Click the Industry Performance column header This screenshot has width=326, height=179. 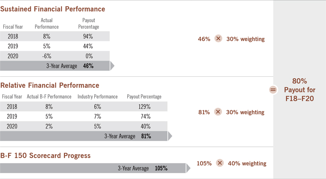pos(97,97)
